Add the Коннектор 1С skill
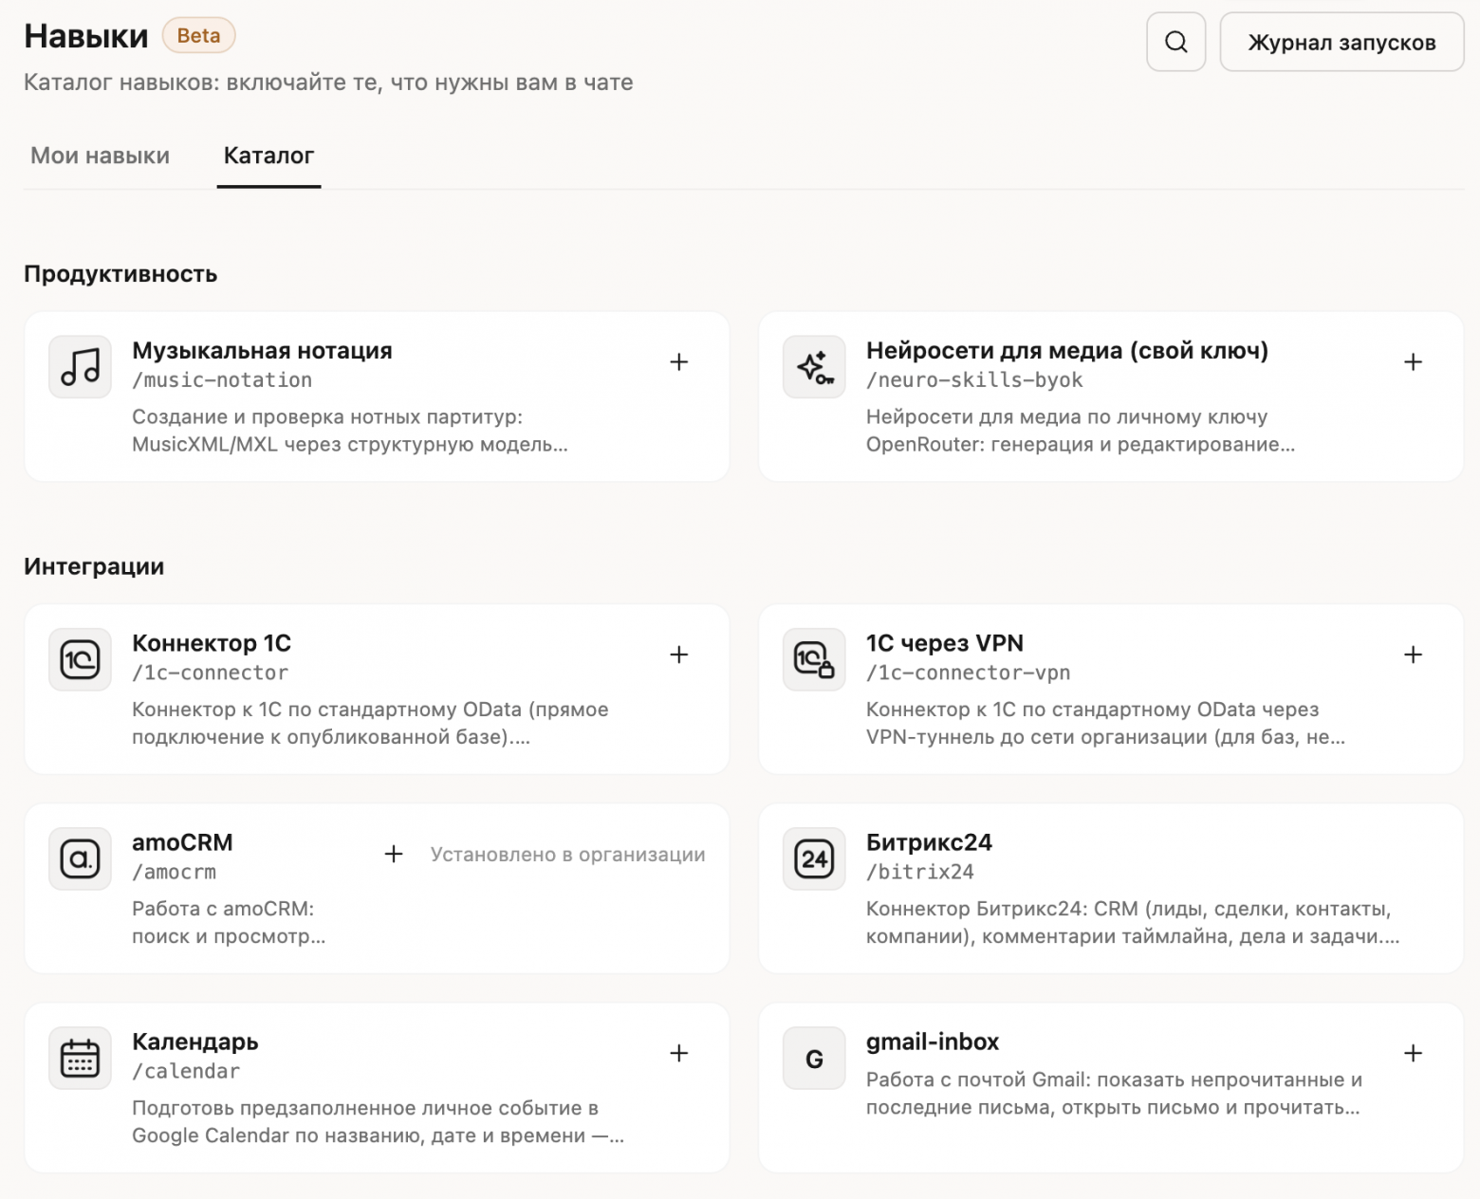The width and height of the screenshot is (1480, 1199). click(x=679, y=655)
